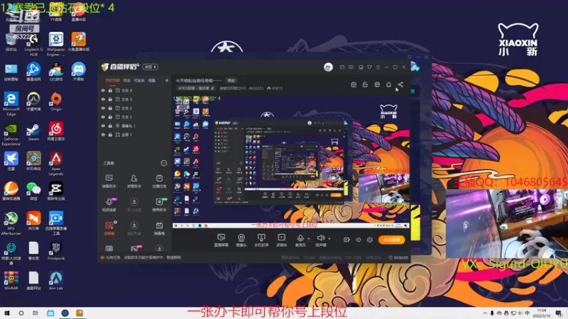Open settings gear in bottom bar
Viewport: 568px width, 319px height.
369,240
